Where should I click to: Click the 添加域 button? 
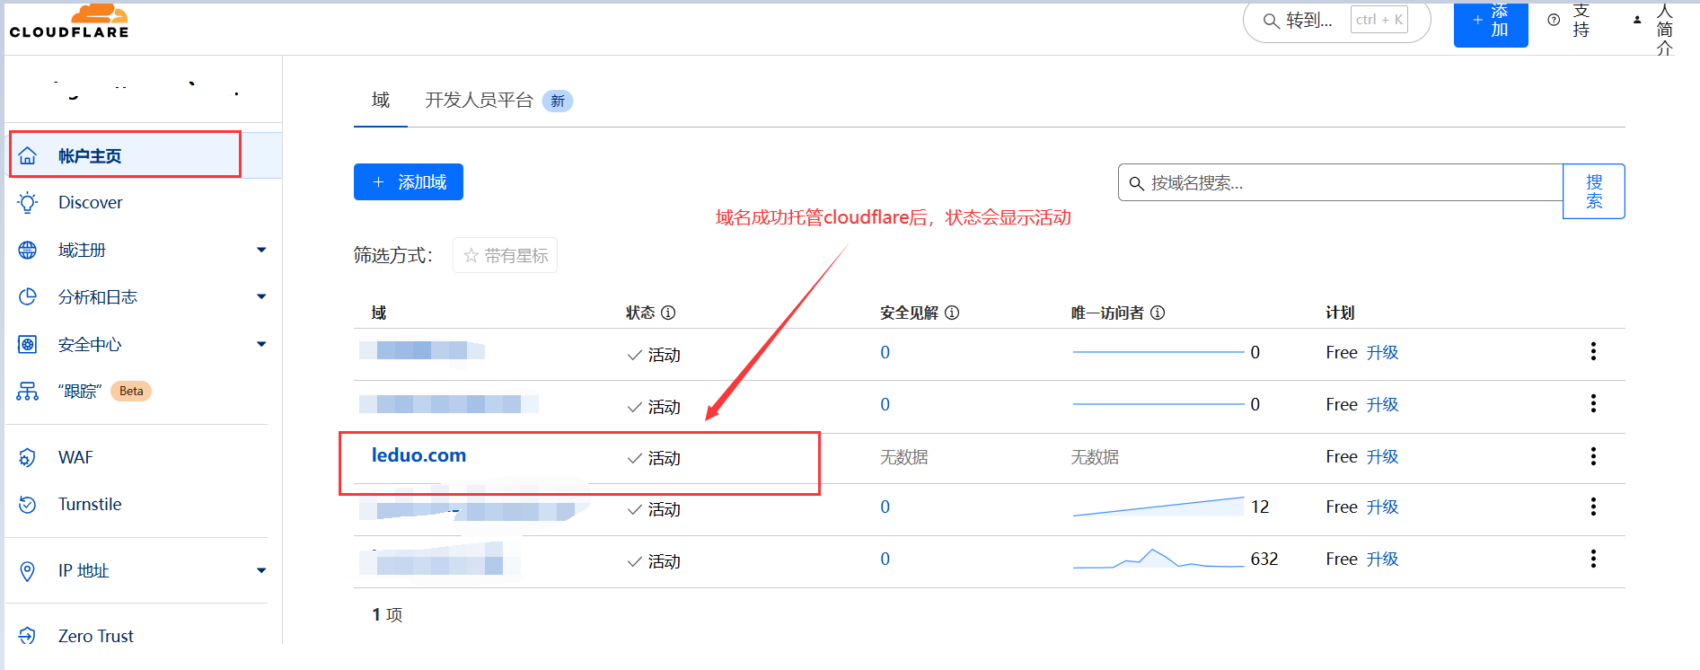[409, 182]
